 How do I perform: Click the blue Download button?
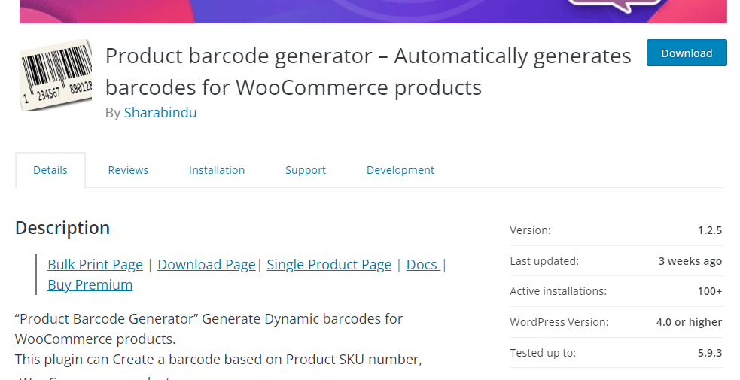pos(687,53)
